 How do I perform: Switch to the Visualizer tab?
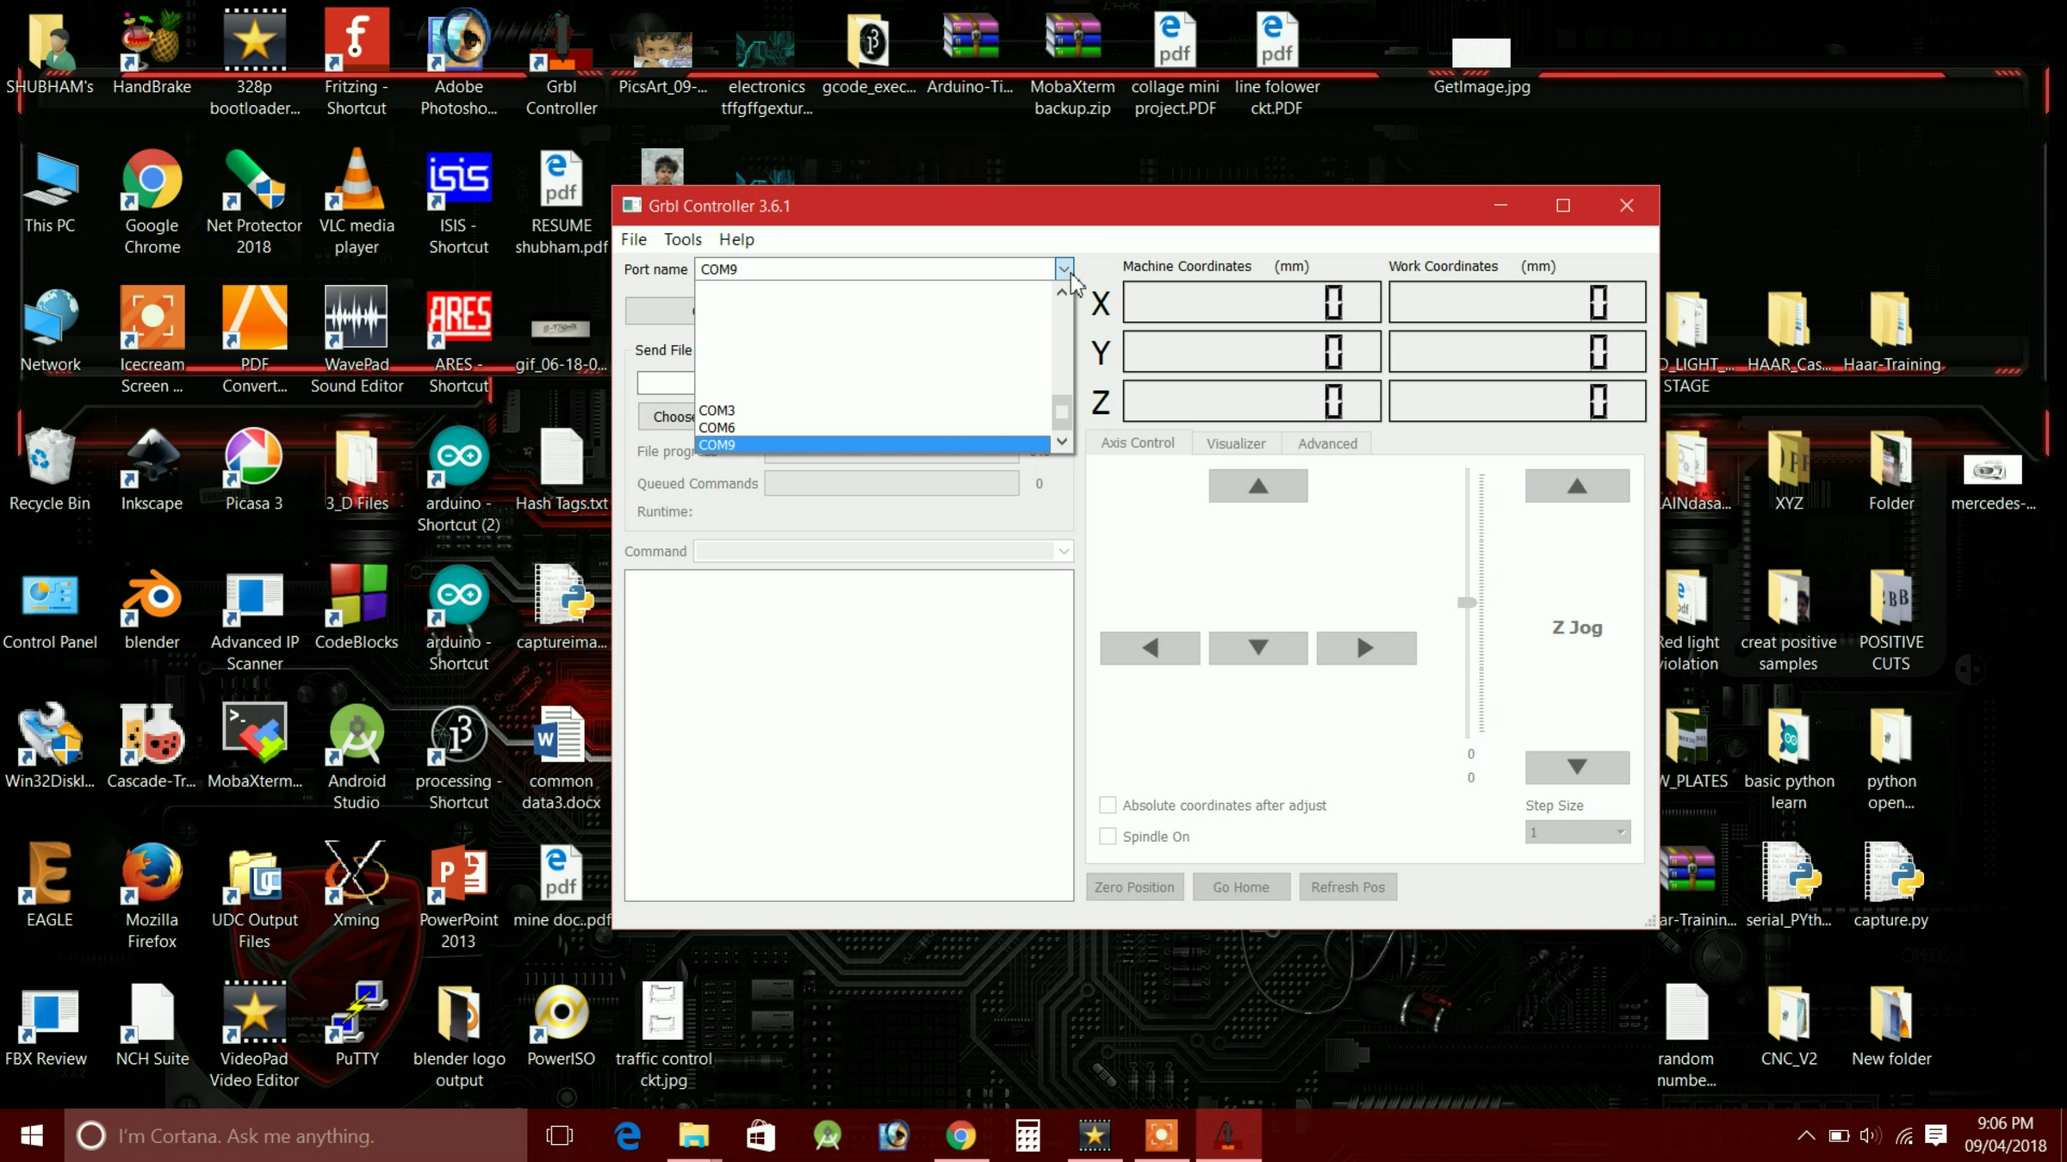pos(1235,443)
